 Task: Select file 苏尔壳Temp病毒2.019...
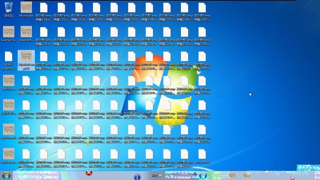pos(79,36)
